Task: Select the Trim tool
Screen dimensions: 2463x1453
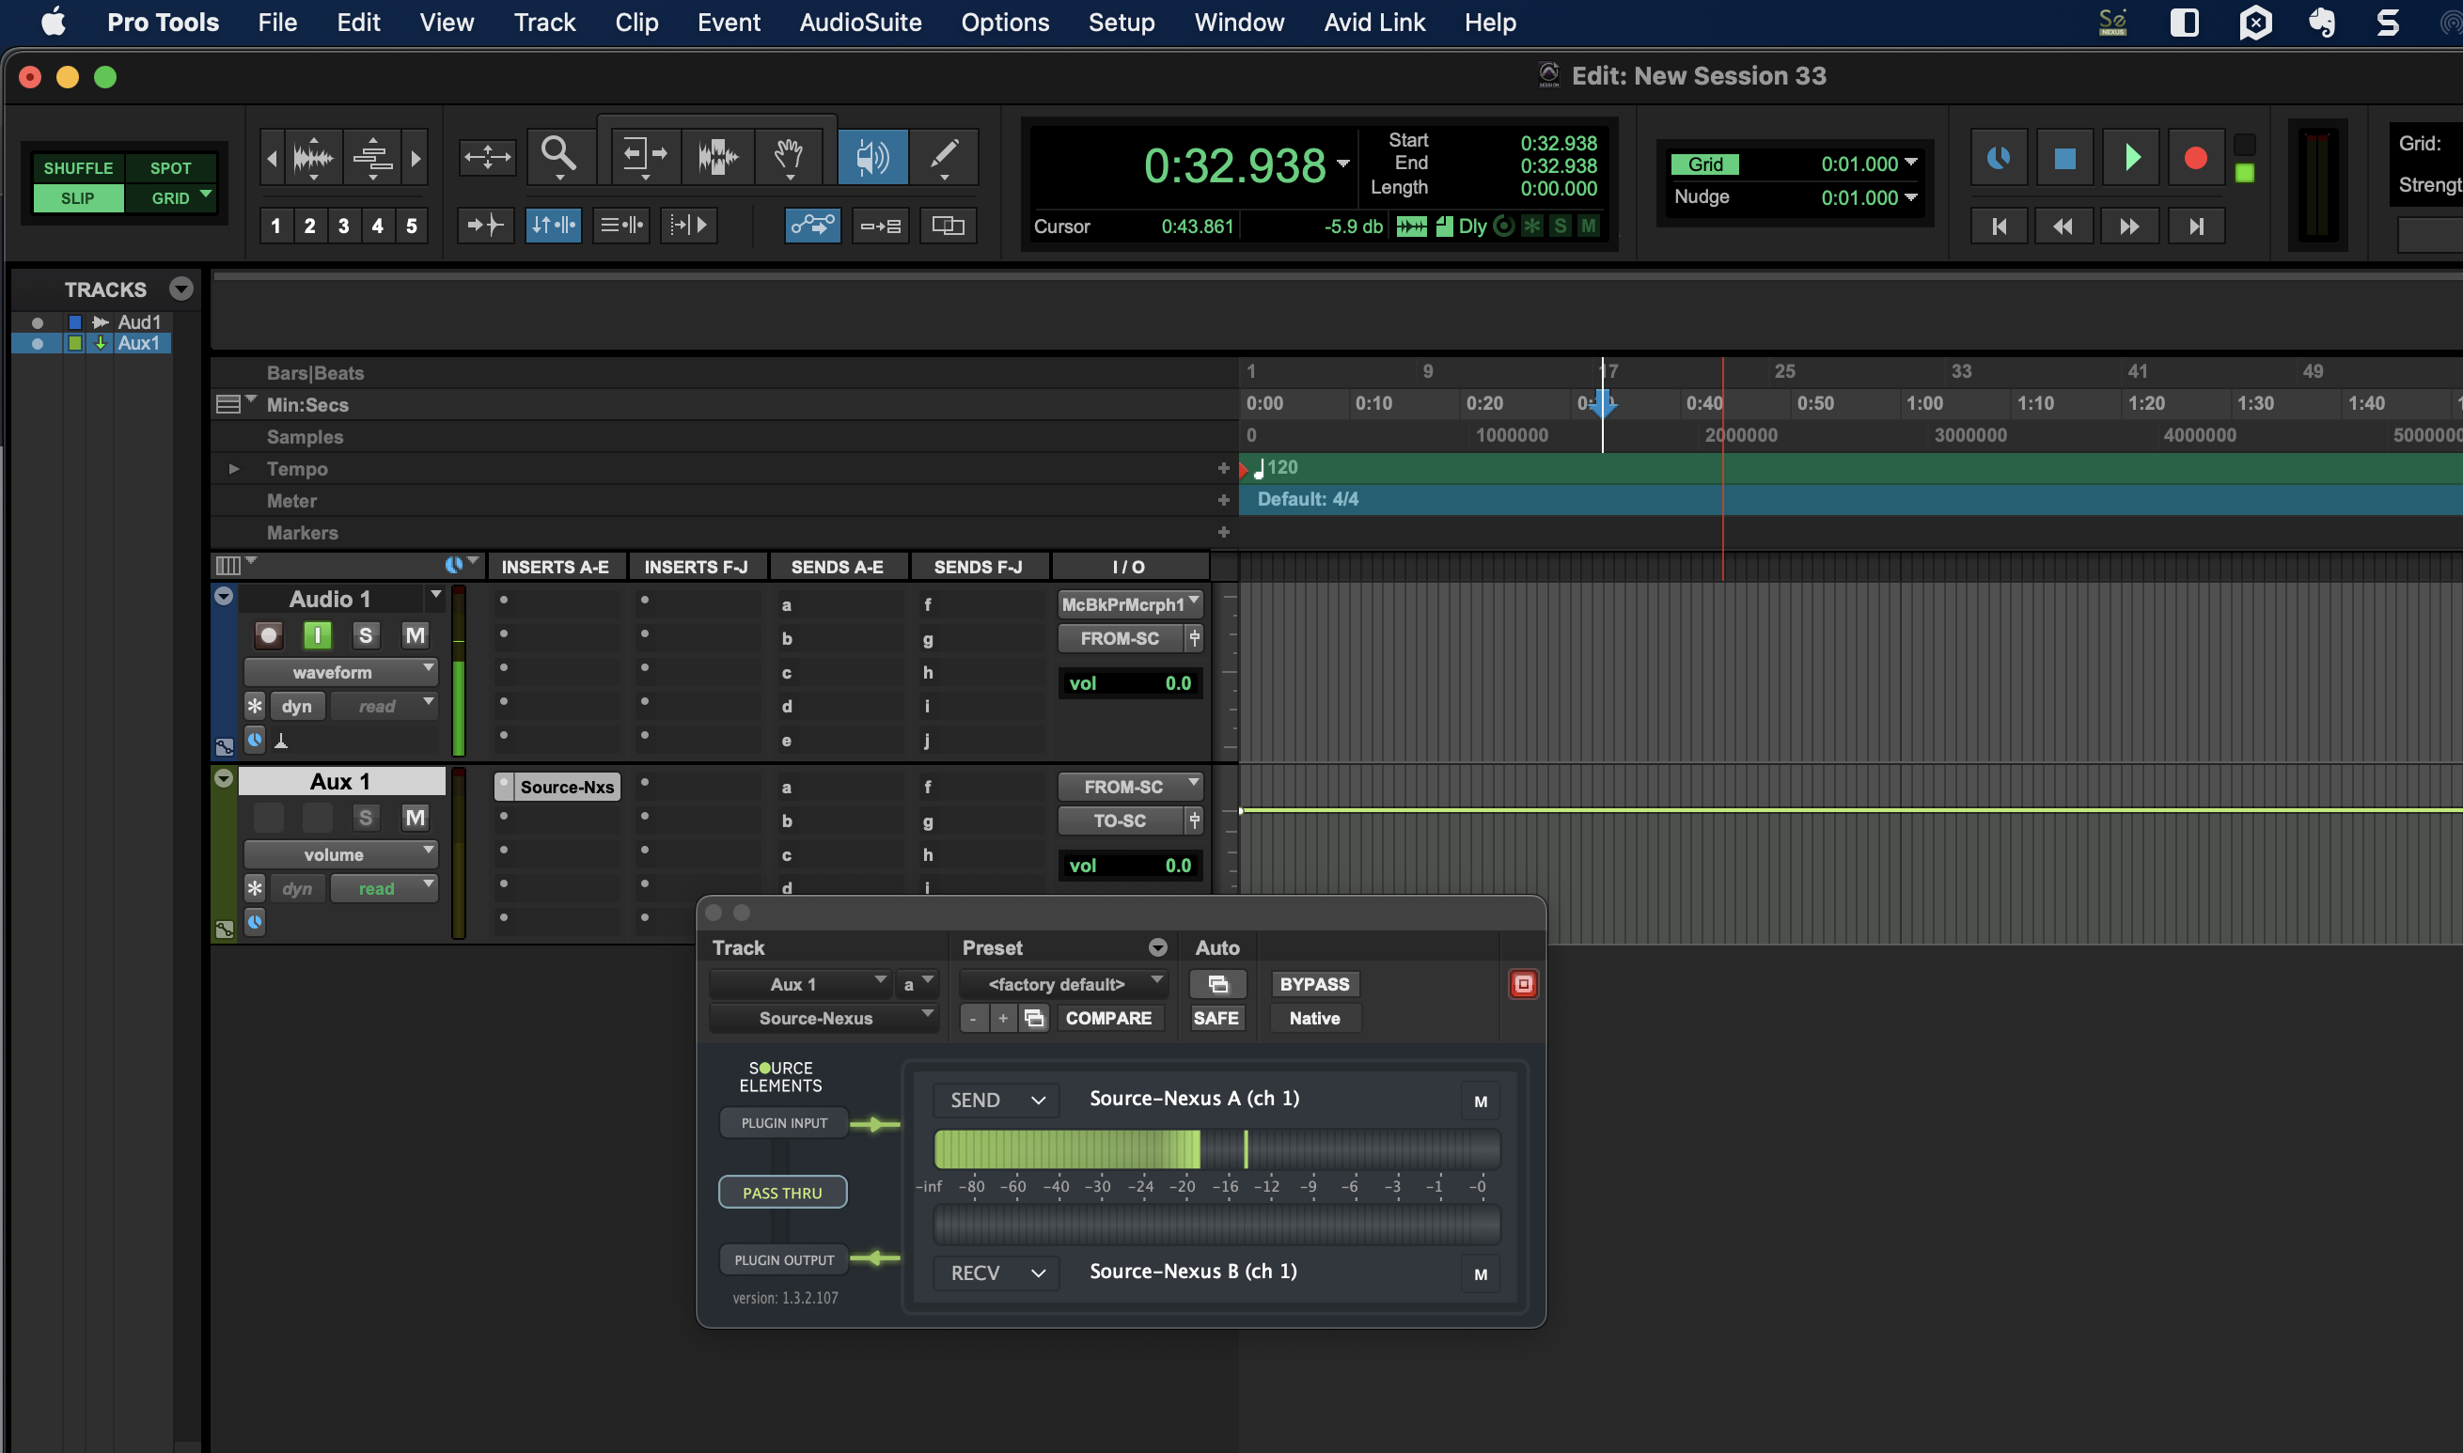Action: 644,155
